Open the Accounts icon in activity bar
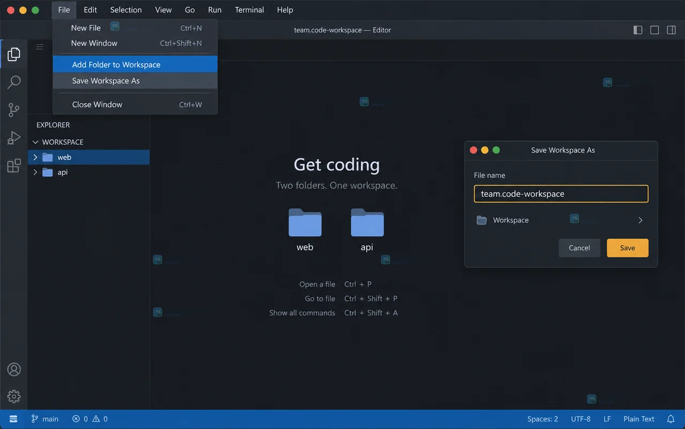Image resolution: width=685 pixels, height=429 pixels. [14, 370]
